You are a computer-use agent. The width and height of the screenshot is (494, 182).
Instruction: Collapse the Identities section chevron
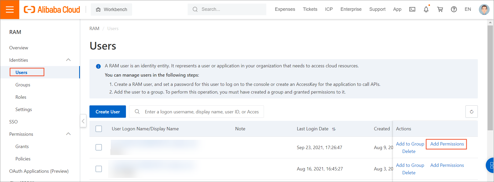pos(68,60)
